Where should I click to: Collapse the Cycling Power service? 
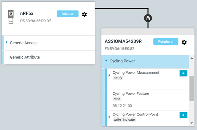coord(106,61)
